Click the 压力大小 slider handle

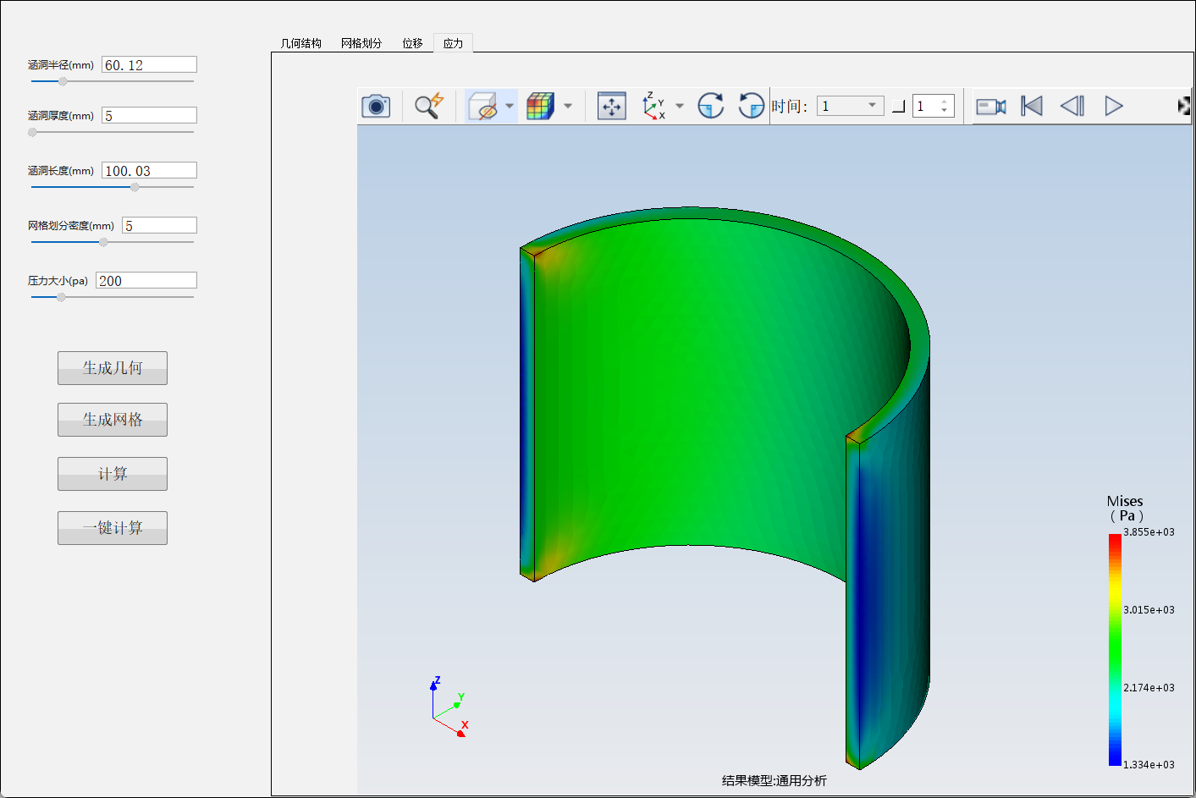pos(61,297)
